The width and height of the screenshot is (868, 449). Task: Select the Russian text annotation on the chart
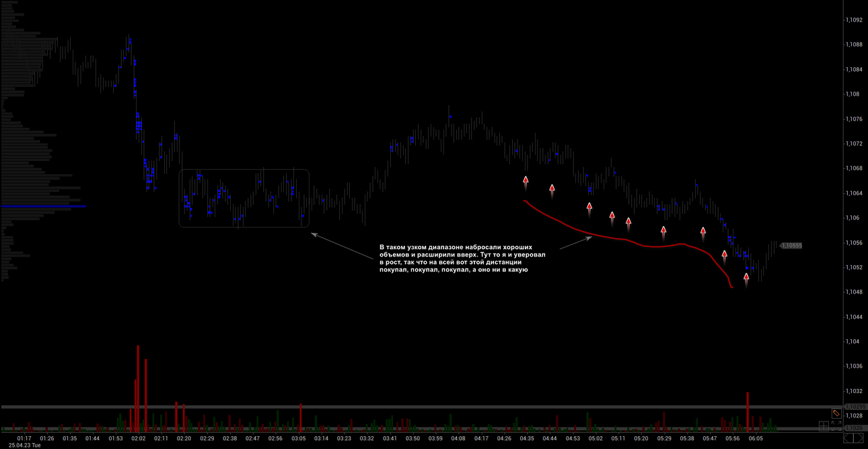tap(464, 258)
